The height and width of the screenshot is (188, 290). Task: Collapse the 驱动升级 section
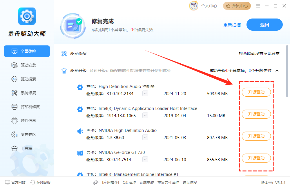point(277,70)
